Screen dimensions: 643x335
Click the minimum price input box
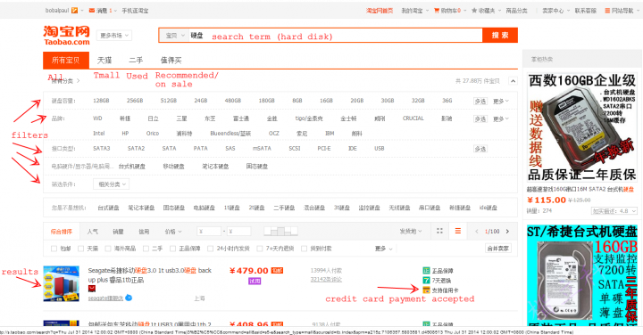click(x=209, y=232)
